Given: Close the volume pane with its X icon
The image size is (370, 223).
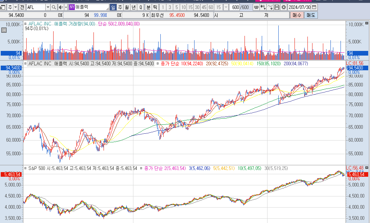Looking at the screenshot, I should click(366, 23).
